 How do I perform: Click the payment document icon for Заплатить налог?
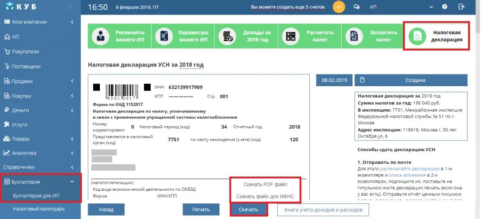354,36
